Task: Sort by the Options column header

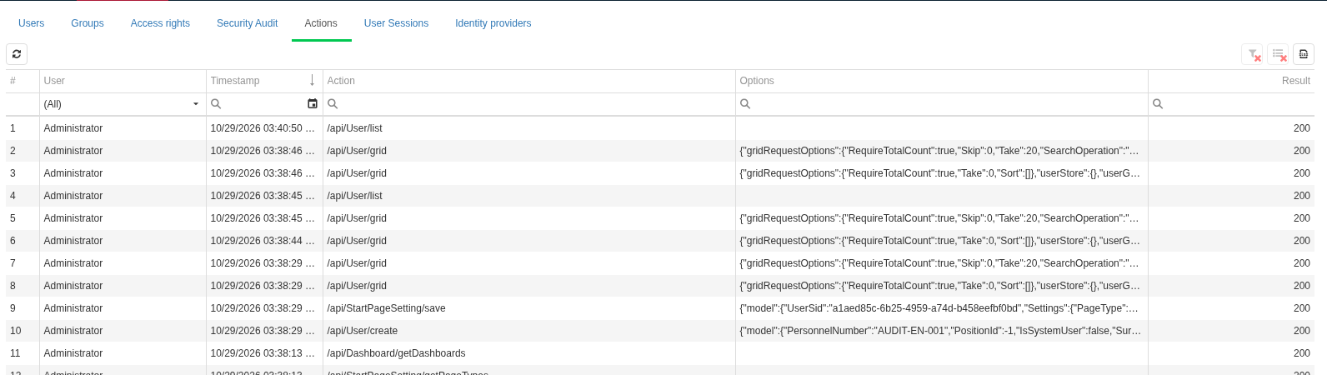Action: pyautogui.click(x=941, y=81)
